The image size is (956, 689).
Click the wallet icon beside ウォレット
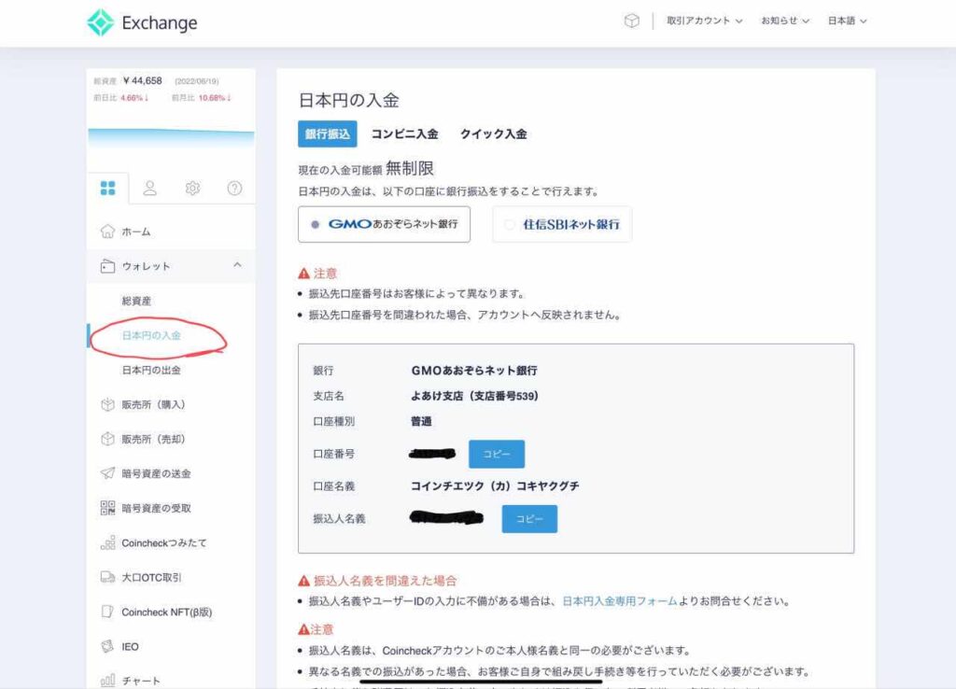tap(108, 266)
